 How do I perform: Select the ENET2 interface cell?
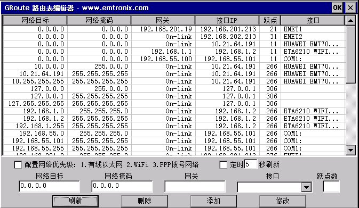pyautogui.click(x=313, y=37)
